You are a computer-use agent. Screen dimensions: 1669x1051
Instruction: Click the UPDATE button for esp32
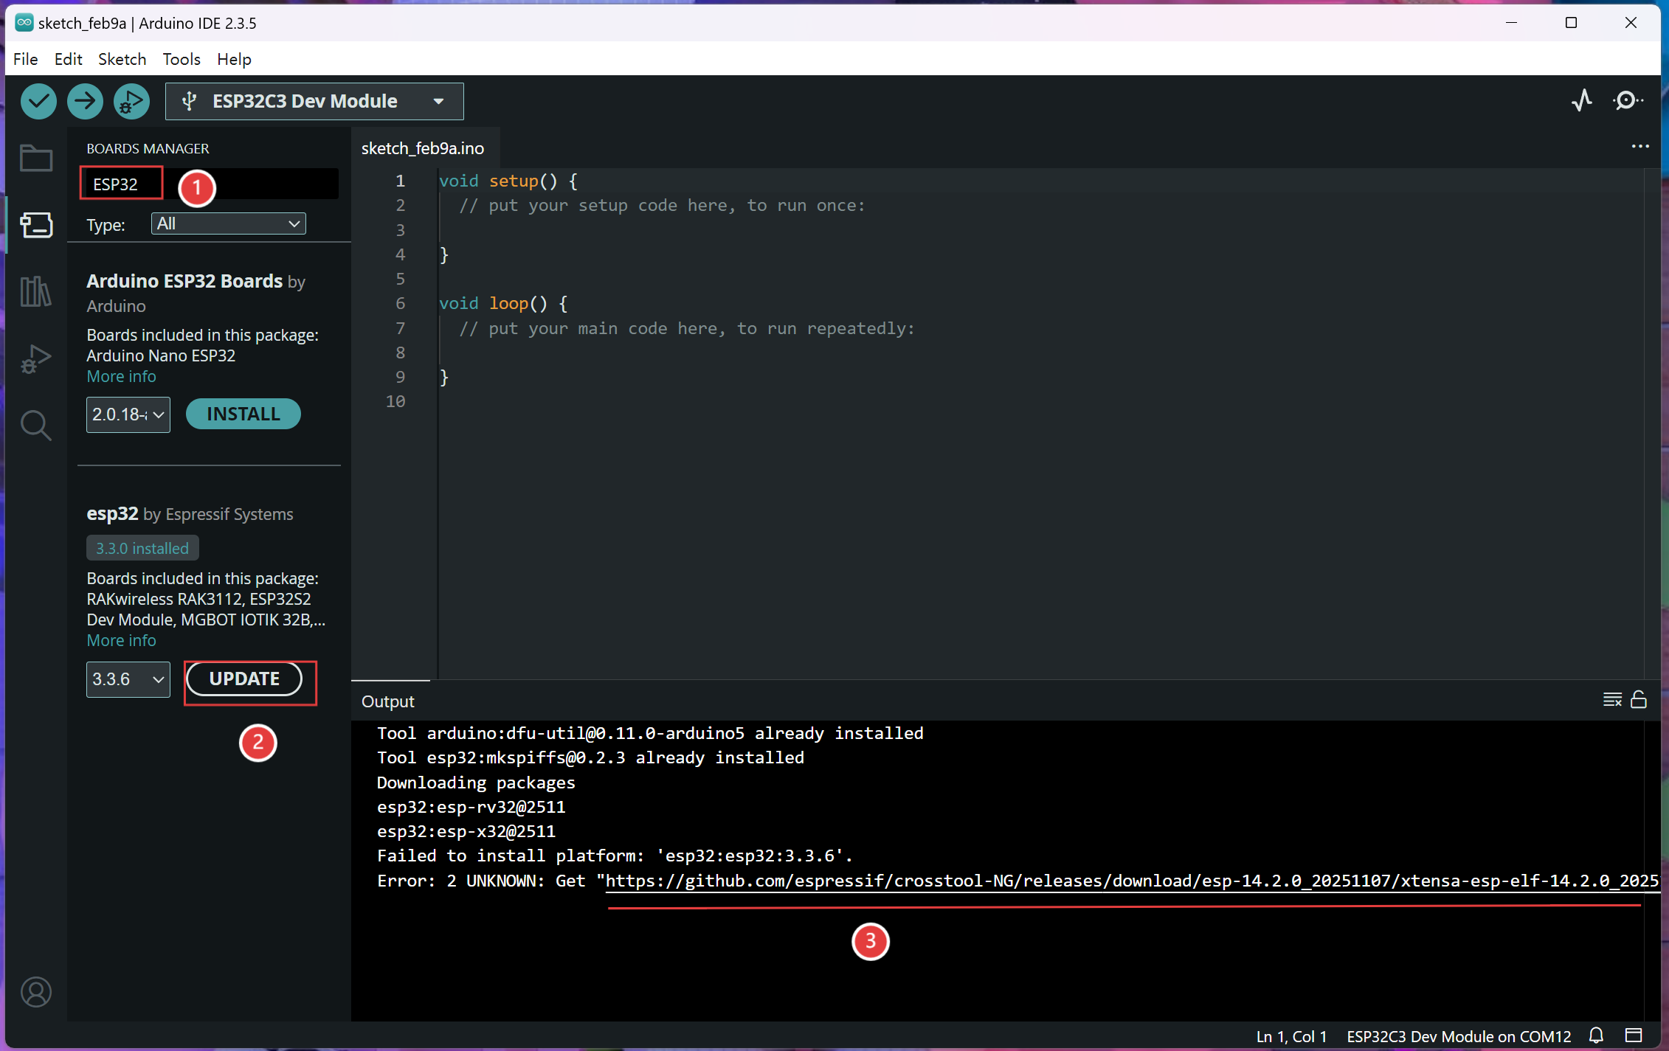click(x=244, y=679)
